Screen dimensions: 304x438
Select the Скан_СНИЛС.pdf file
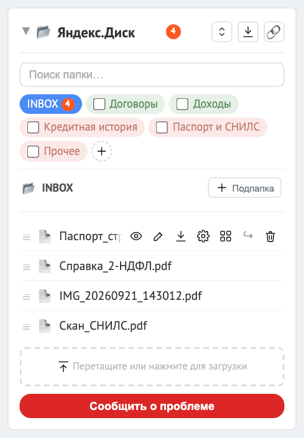click(103, 326)
